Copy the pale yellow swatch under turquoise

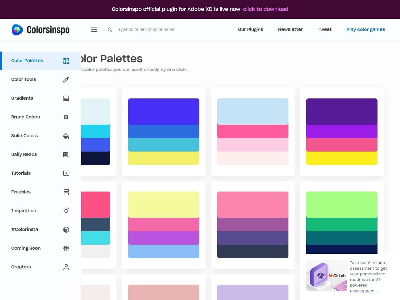coord(164,158)
